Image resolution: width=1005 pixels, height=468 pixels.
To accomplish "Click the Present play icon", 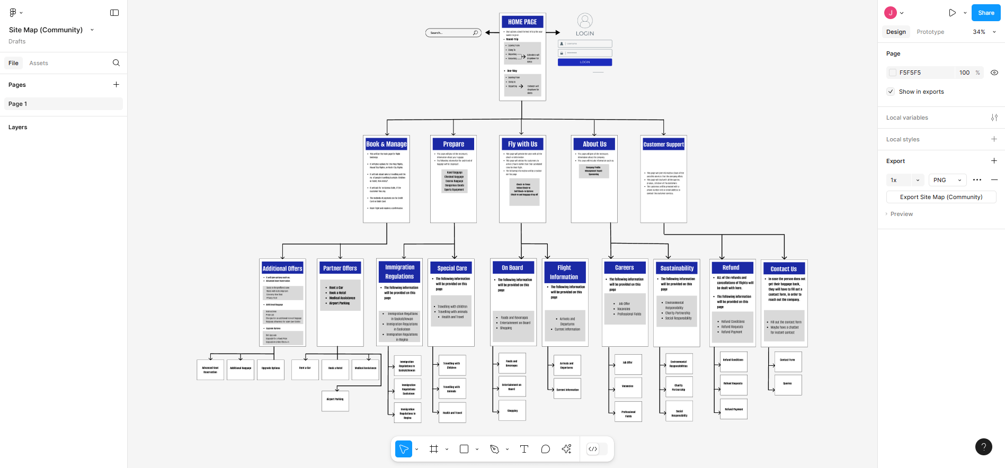I will (x=953, y=13).
